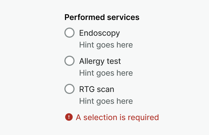Tick the empty circle beside RTG scan
Viewport: 209px width, 135px height.
point(69,89)
